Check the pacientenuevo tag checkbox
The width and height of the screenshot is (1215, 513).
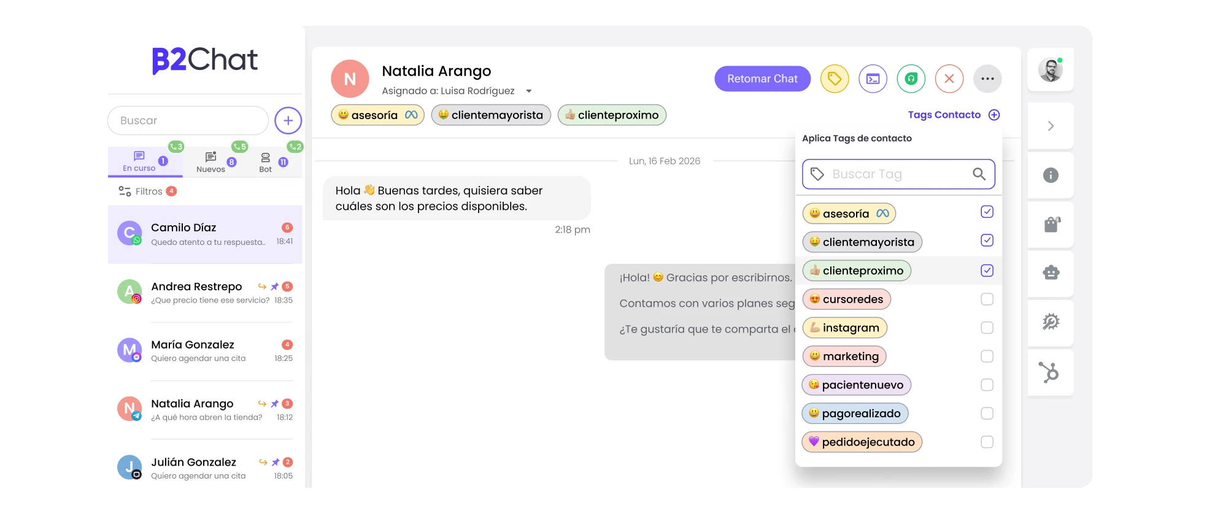click(x=987, y=385)
